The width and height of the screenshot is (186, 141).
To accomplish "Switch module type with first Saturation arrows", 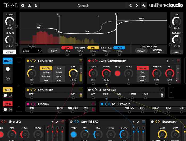I will point(33,61).
